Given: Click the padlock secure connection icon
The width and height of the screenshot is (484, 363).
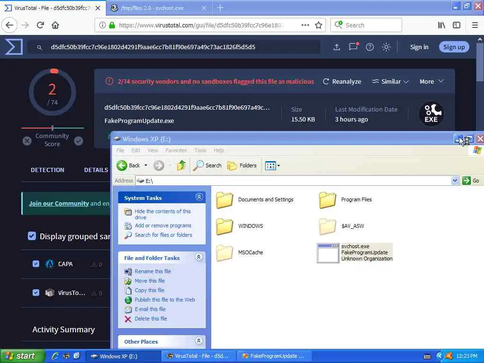Looking at the screenshot, I should tap(112, 25).
